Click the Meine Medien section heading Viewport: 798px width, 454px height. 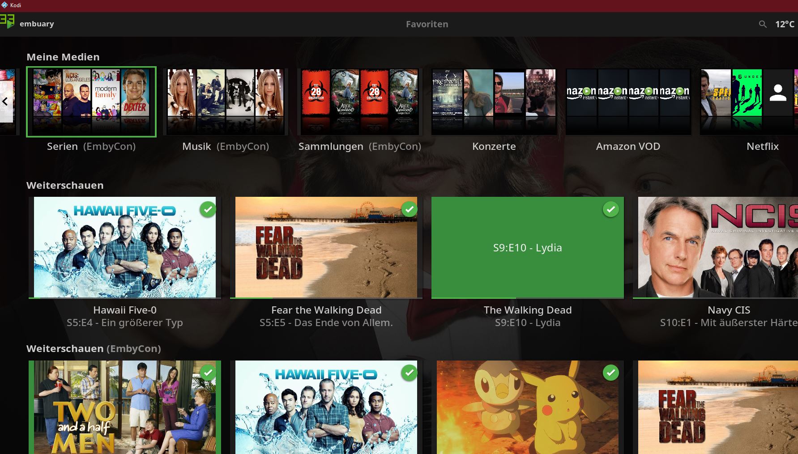63,57
